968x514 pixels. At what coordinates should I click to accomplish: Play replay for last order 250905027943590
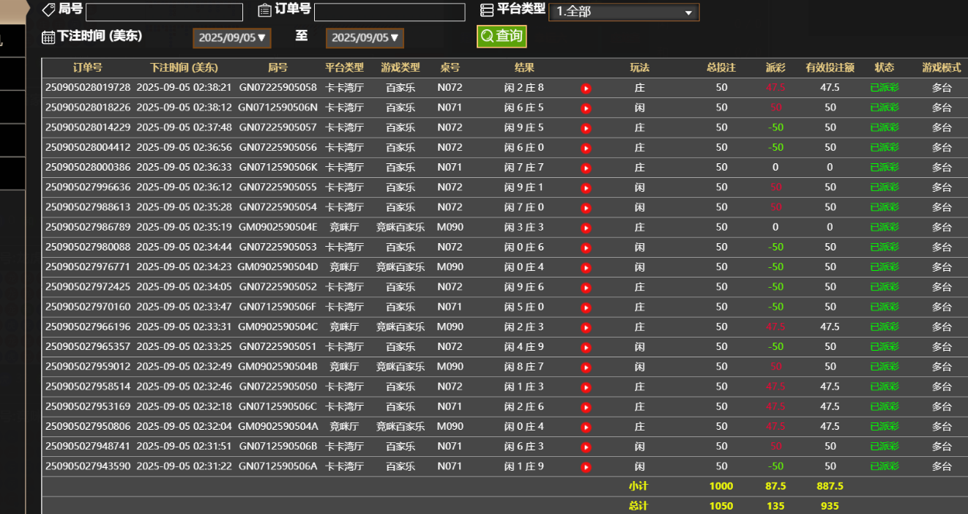(586, 466)
